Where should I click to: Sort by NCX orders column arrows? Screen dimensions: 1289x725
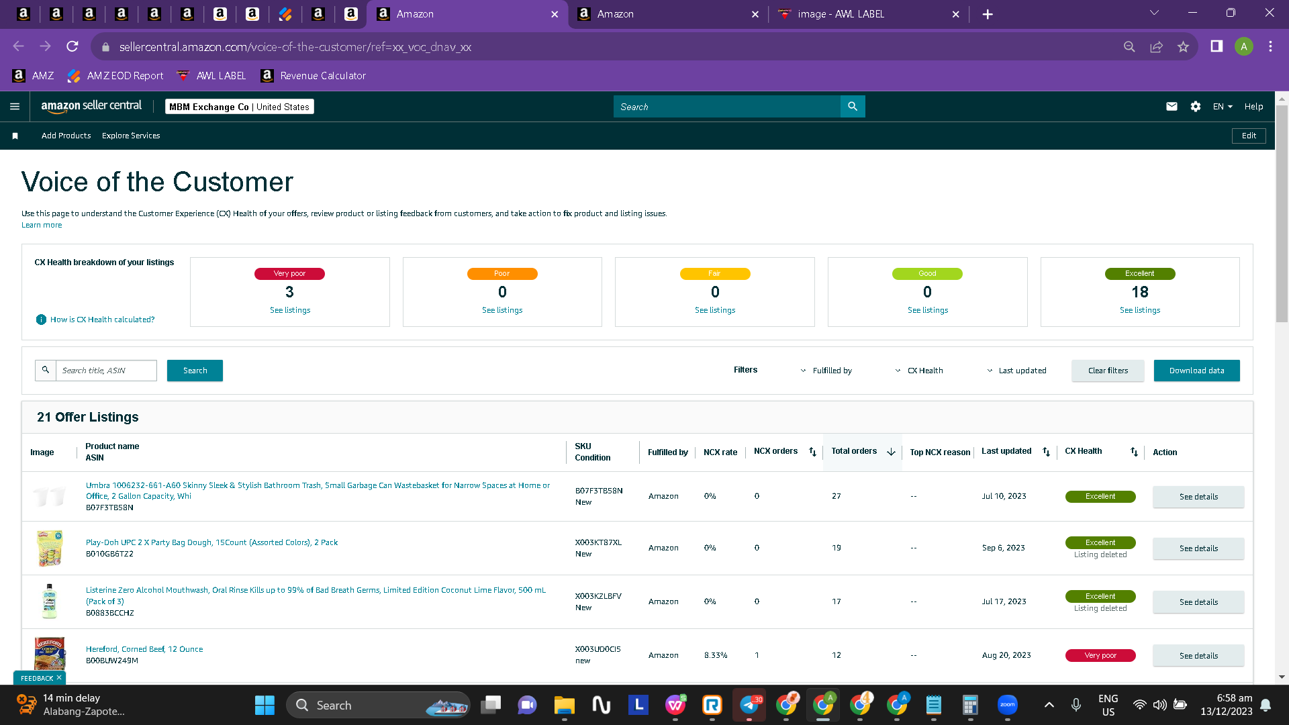[812, 452]
